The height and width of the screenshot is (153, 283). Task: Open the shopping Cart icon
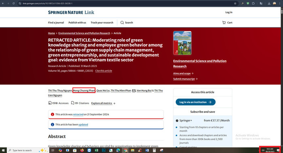click(224, 23)
